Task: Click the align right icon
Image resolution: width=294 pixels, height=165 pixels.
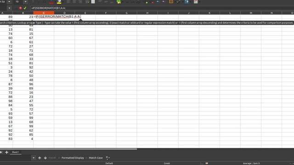Action: coord(80,2)
